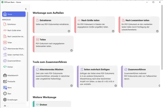Click the Teilen sidebar icon

click(5, 43)
